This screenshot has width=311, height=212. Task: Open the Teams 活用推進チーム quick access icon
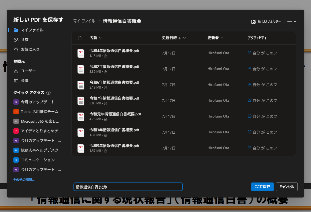coord(16,112)
